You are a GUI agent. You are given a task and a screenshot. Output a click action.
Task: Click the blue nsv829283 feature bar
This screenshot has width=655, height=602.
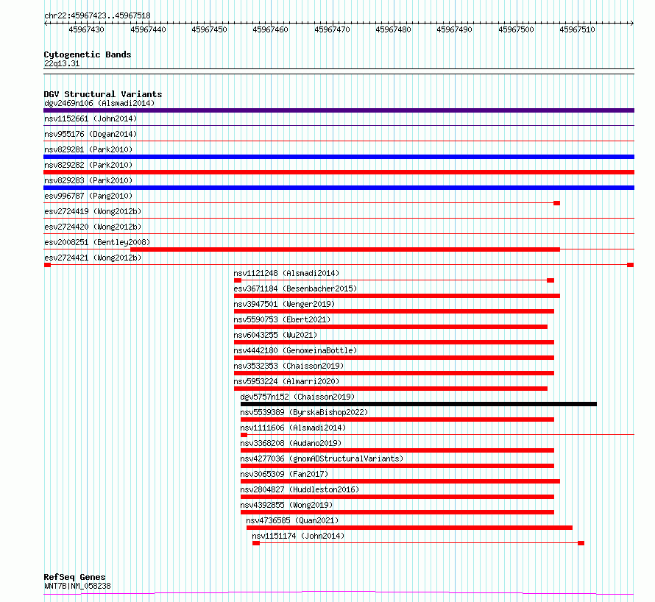pos(339,188)
